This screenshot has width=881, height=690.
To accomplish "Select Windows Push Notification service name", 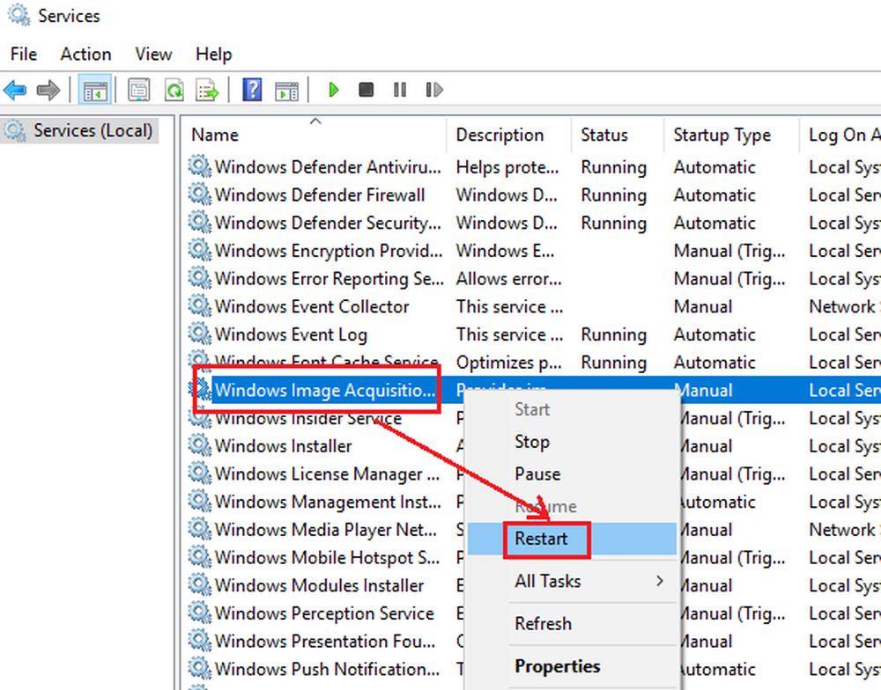I will (327, 669).
